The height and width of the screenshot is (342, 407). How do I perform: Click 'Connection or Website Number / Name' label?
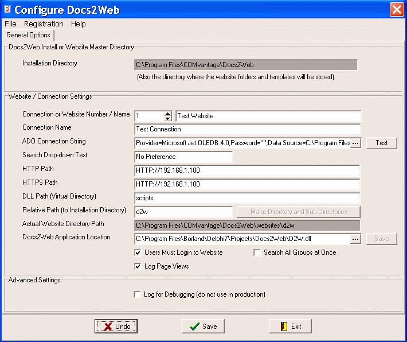[x=76, y=114]
